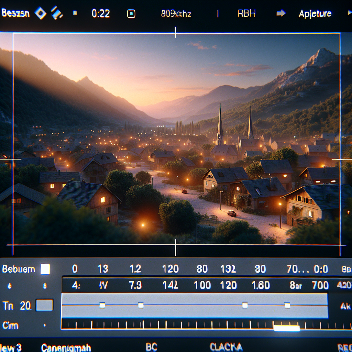Viewport: 352px width, 352px height.
Task: Switch to the CLACKA tab
Action: 226,347
